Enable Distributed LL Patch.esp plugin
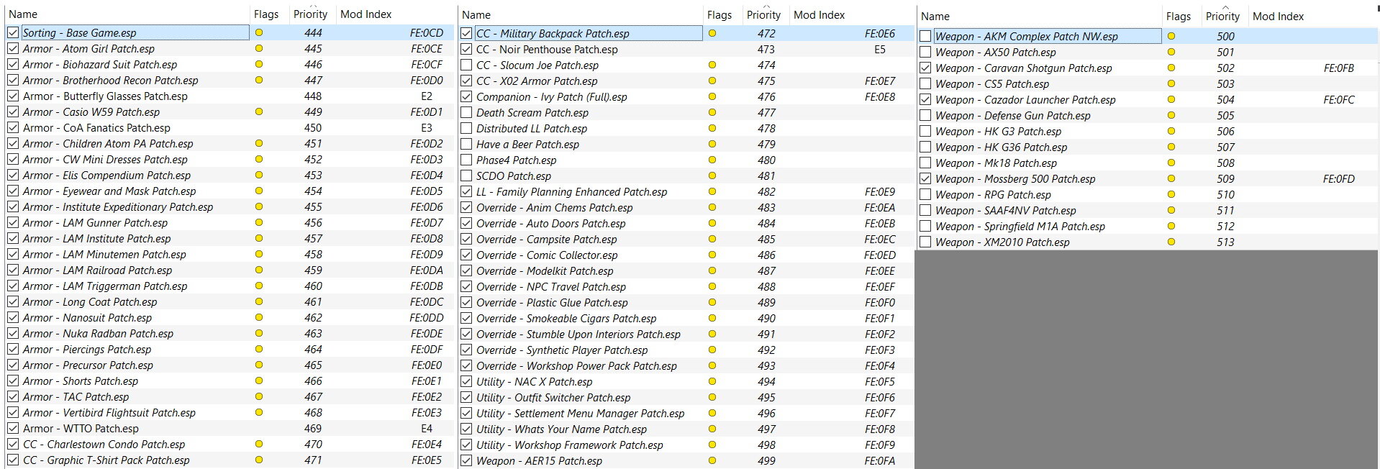This screenshot has height=469, width=1380. click(x=466, y=128)
